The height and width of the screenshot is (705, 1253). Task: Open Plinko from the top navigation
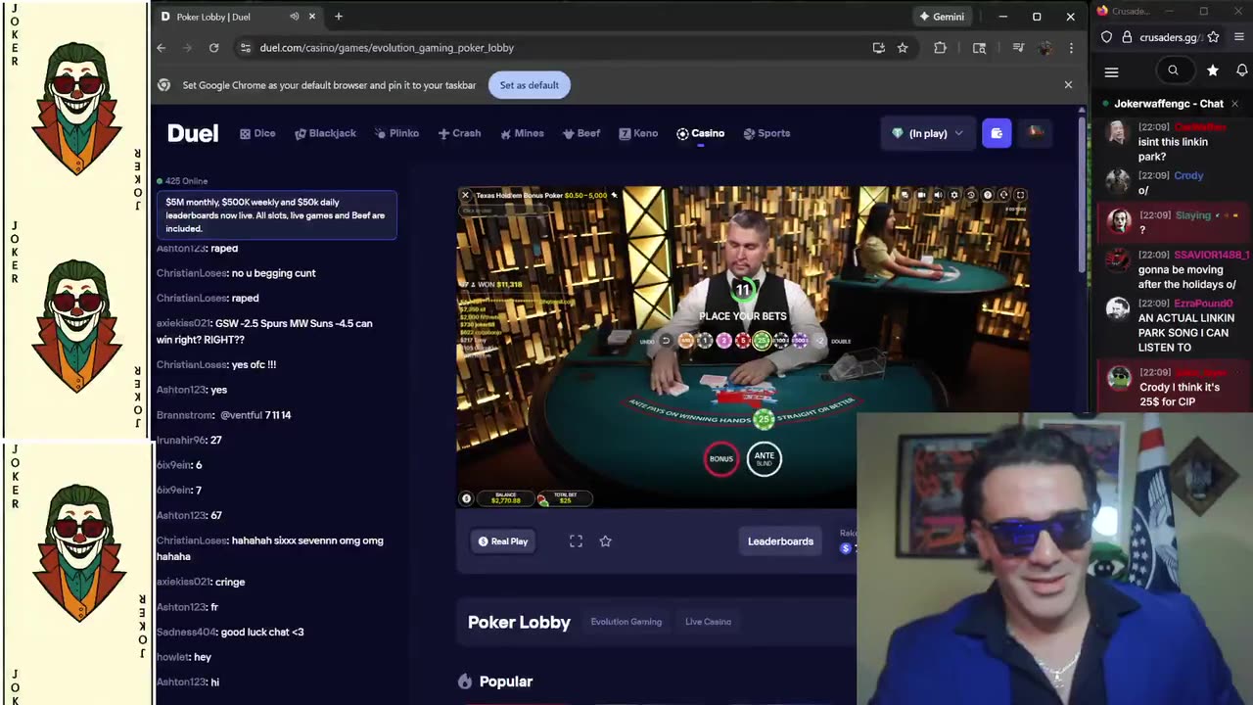tap(396, 133)
